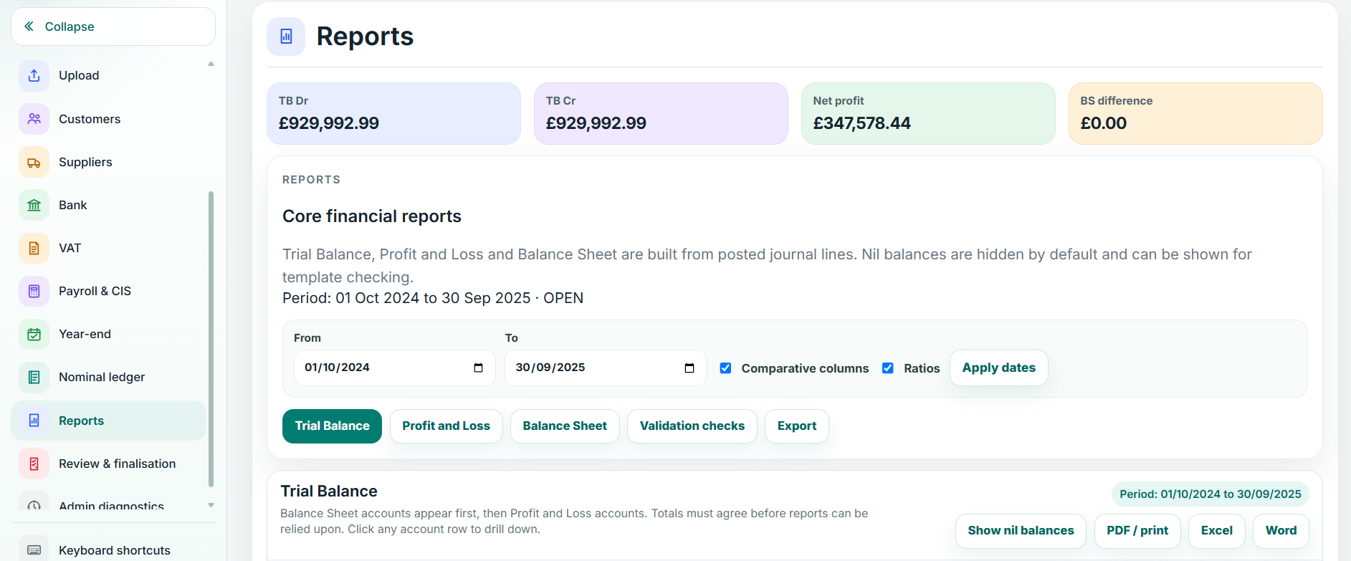
Task: Click the Keyboard shortcuts keyboard icon
Action: [34, 550]
